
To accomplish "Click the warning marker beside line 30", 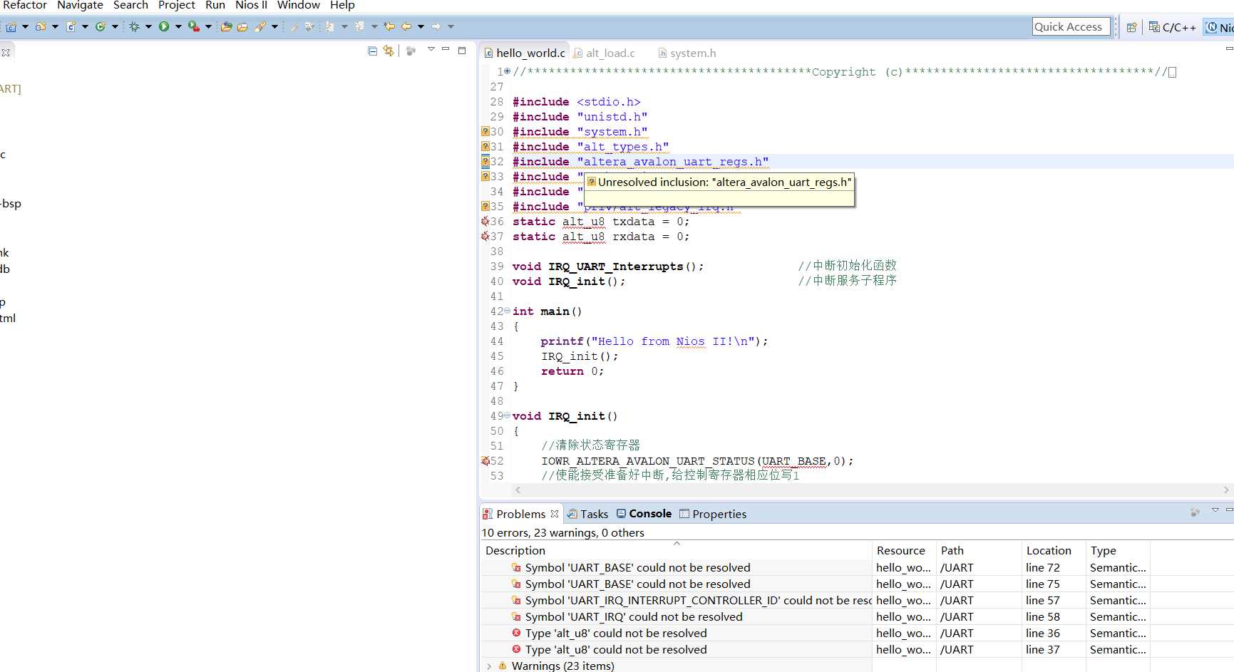I will pyautogui.click(x=485, y=132).
